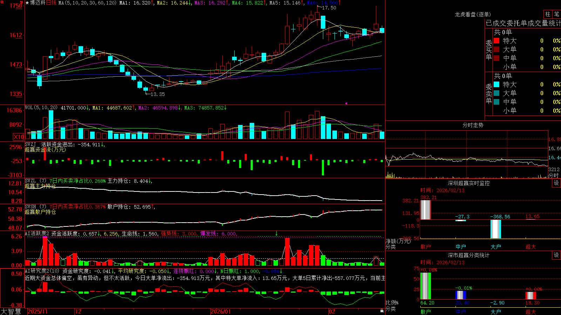The height and width of the screenshot is (315, 561).
Task: Click the 深圳超赢实时监控 title
Action: pyautogui.click(x=469, y=183)
